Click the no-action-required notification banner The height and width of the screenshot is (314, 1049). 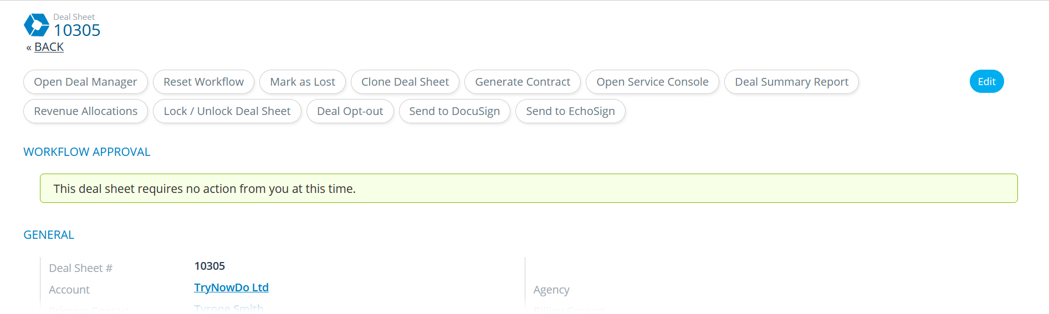point(529,189)
